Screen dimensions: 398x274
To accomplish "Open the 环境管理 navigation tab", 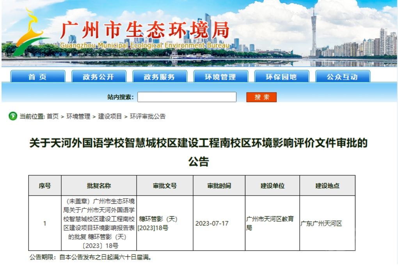I will click(220, 77).
